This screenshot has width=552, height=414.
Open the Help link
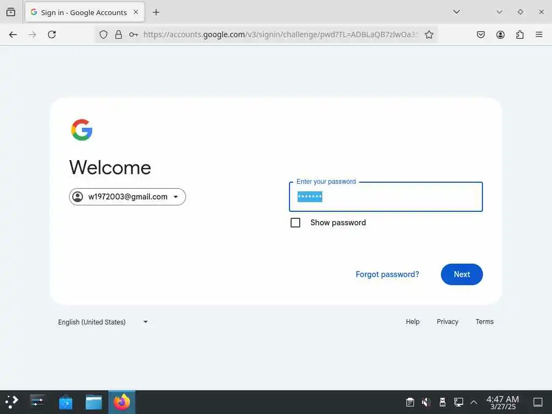tap(412, 322)
